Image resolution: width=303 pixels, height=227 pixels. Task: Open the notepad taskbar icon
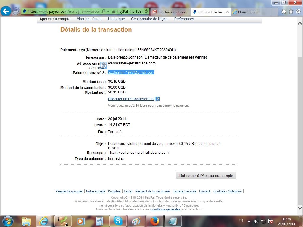(x=173, y=221)
